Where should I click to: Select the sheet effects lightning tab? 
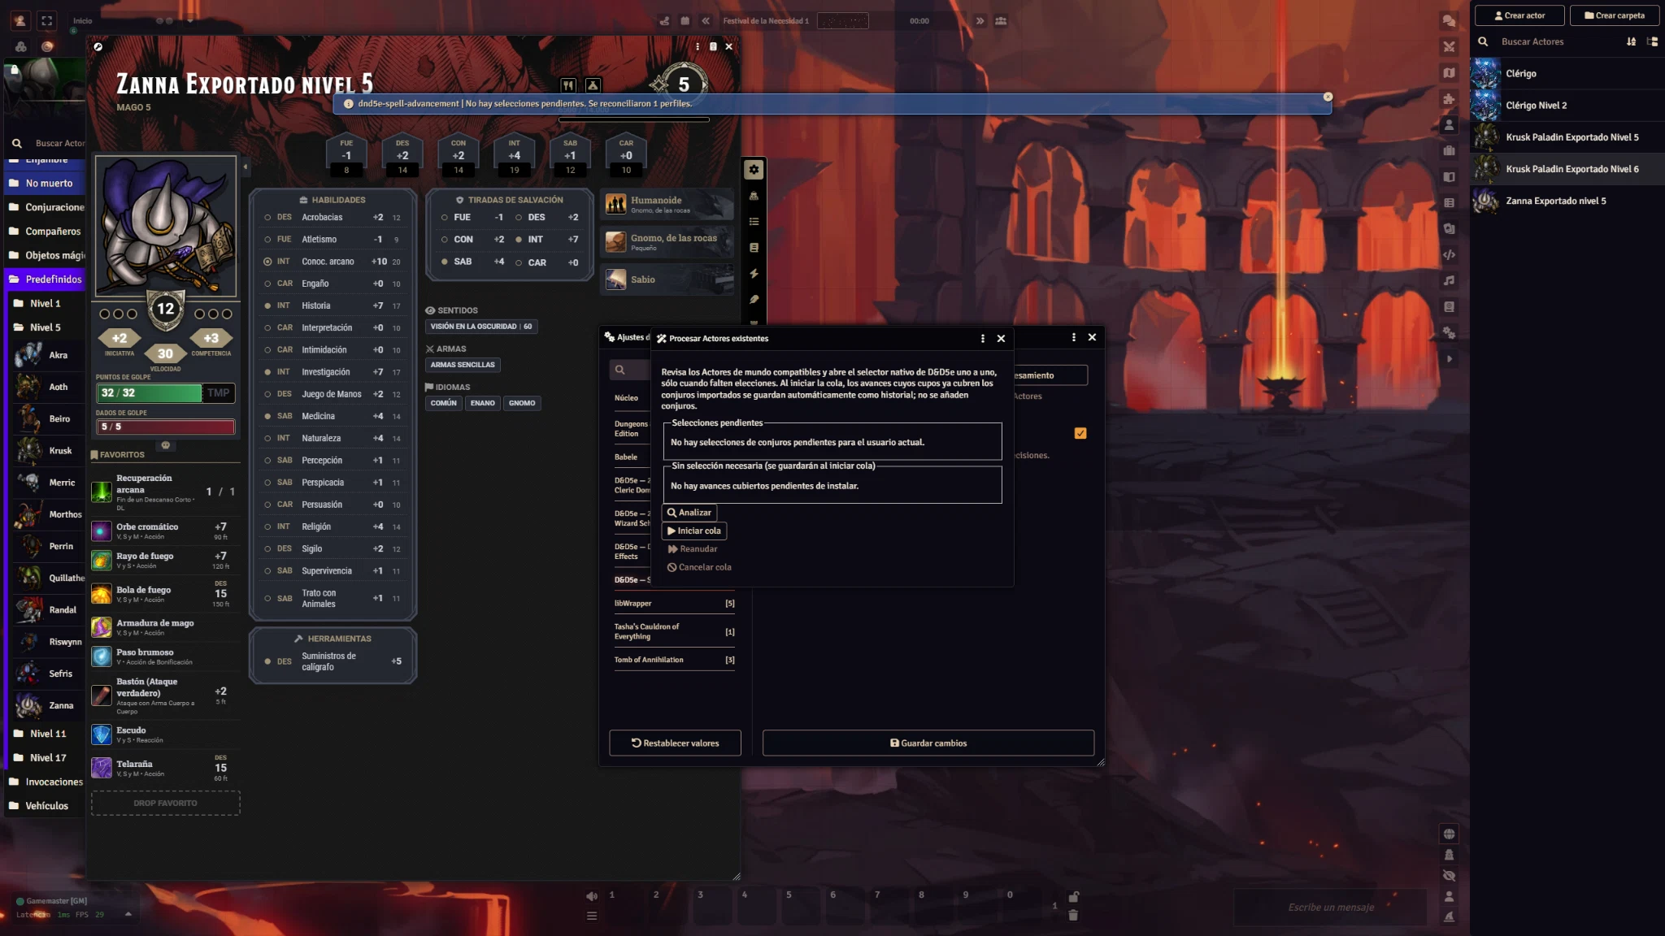[754, 274]
